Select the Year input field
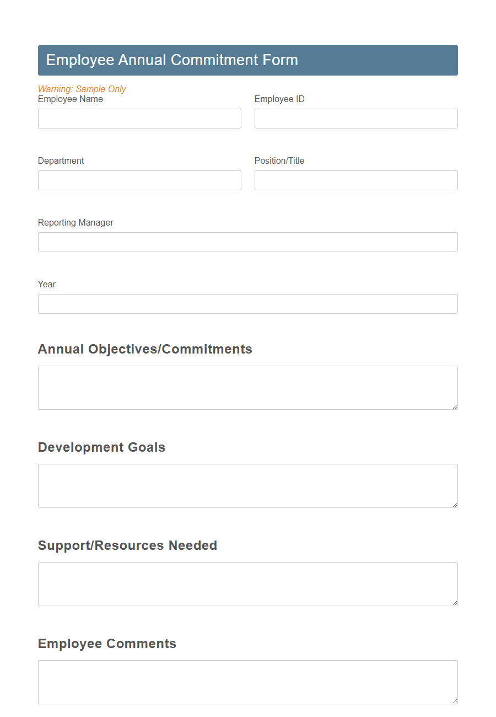 [x=247, y=304]
